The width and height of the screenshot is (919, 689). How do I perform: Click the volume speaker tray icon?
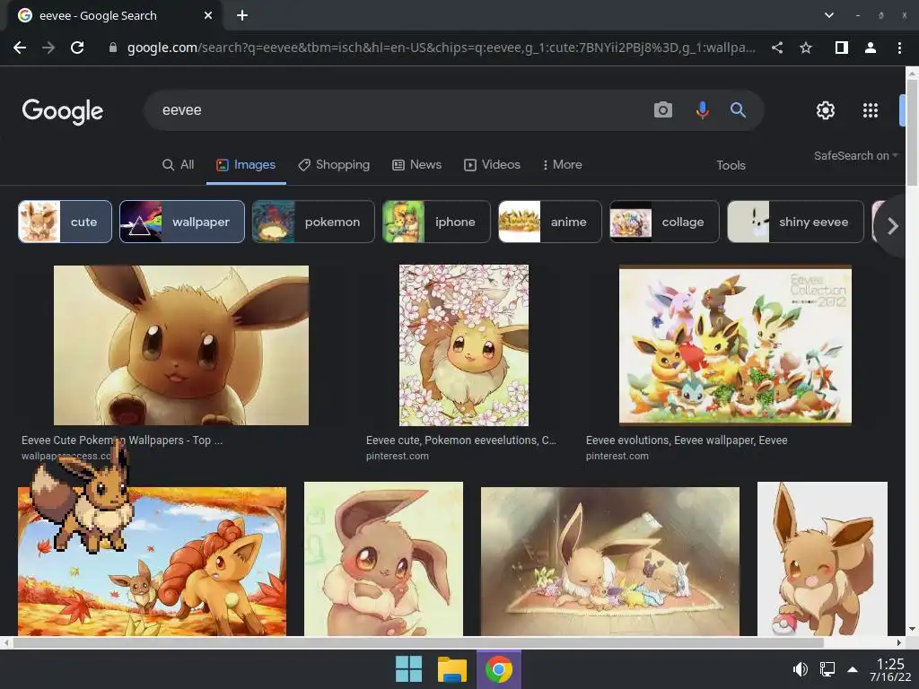800,669
